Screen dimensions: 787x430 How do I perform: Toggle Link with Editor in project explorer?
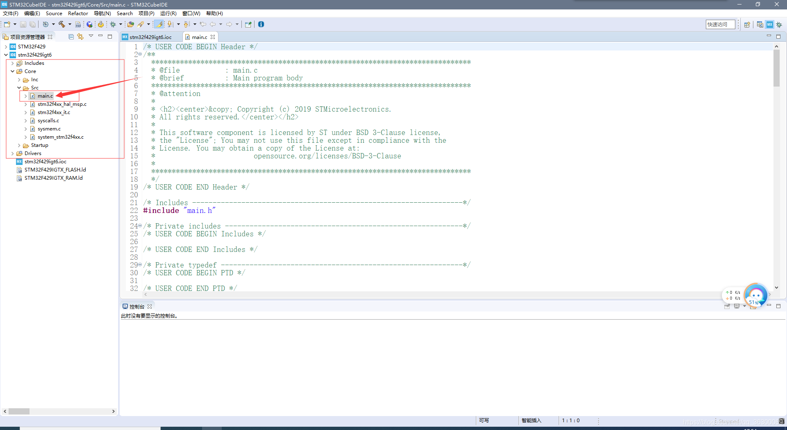click(x=80, y=37)
